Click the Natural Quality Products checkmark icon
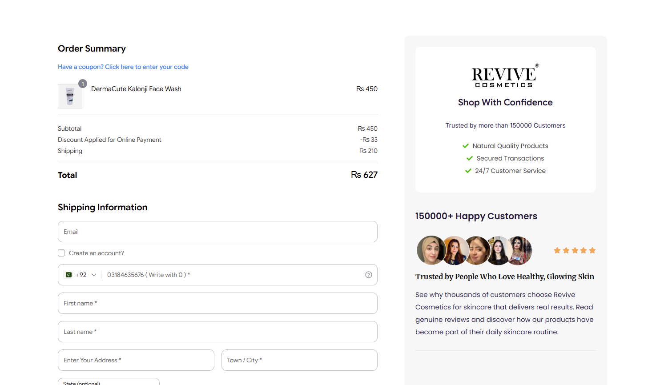This screenshot has width=648, height=385. pos(466,146)
